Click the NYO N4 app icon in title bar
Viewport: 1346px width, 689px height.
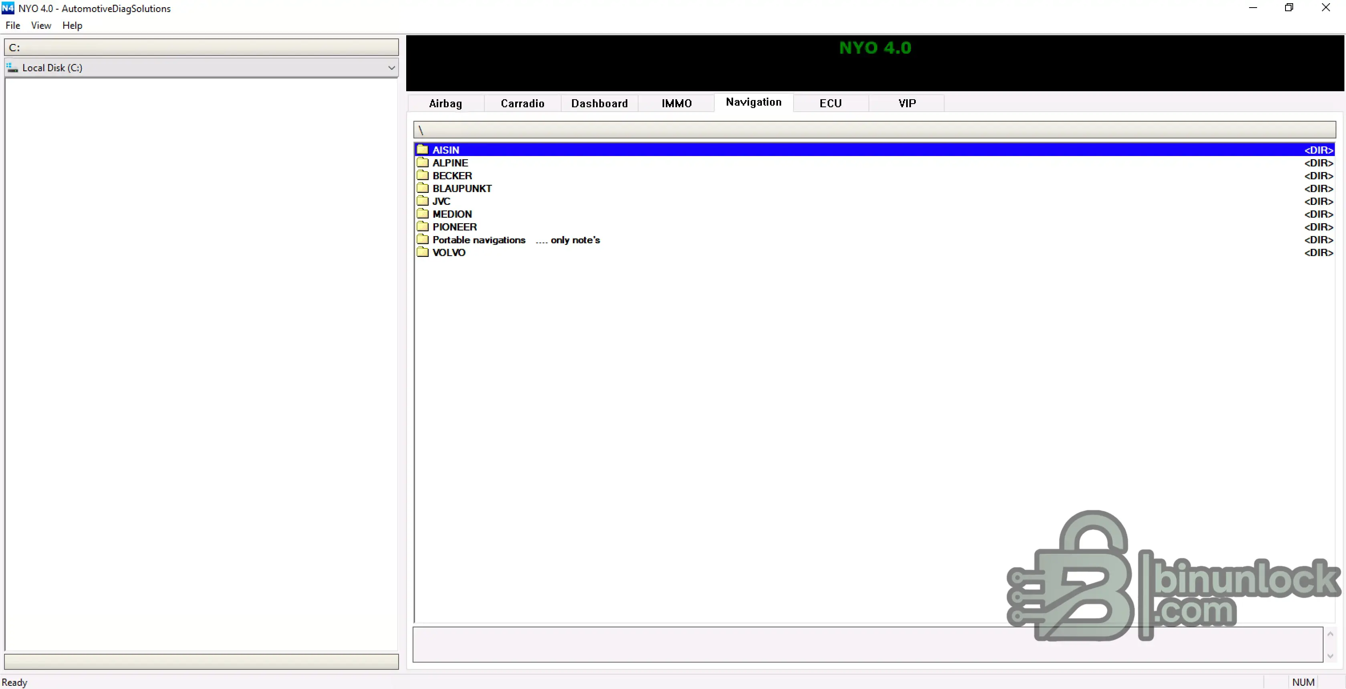point(8,8)
